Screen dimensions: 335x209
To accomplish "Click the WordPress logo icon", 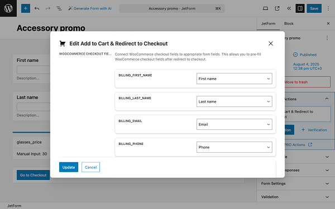I will (x=8, y=8).
